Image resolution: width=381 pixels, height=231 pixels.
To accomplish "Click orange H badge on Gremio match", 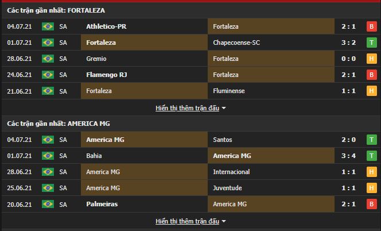I will click(371, 59).
